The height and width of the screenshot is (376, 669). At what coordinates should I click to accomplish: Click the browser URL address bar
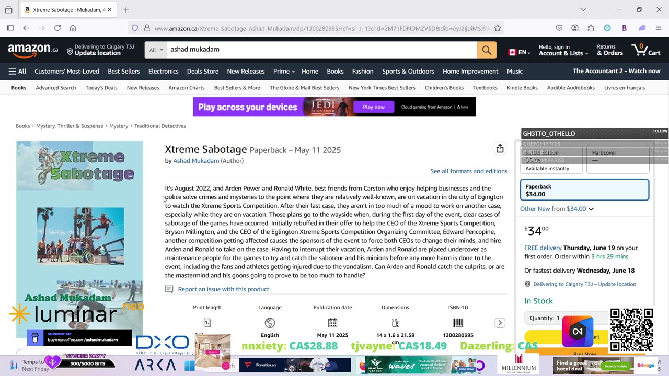pyautogui.click(x=321, y=28)
